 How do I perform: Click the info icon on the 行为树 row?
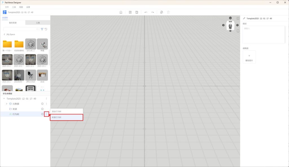[x=42, y=114]
